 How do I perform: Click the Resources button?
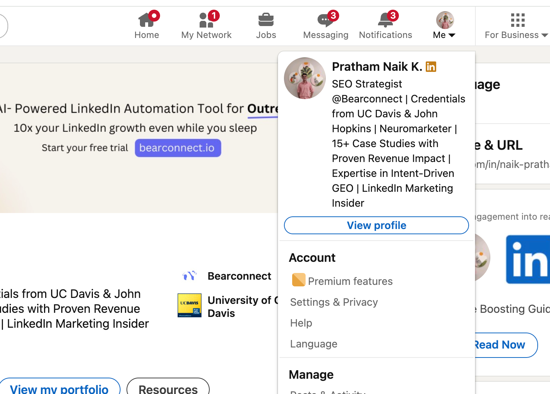[168, 388]
